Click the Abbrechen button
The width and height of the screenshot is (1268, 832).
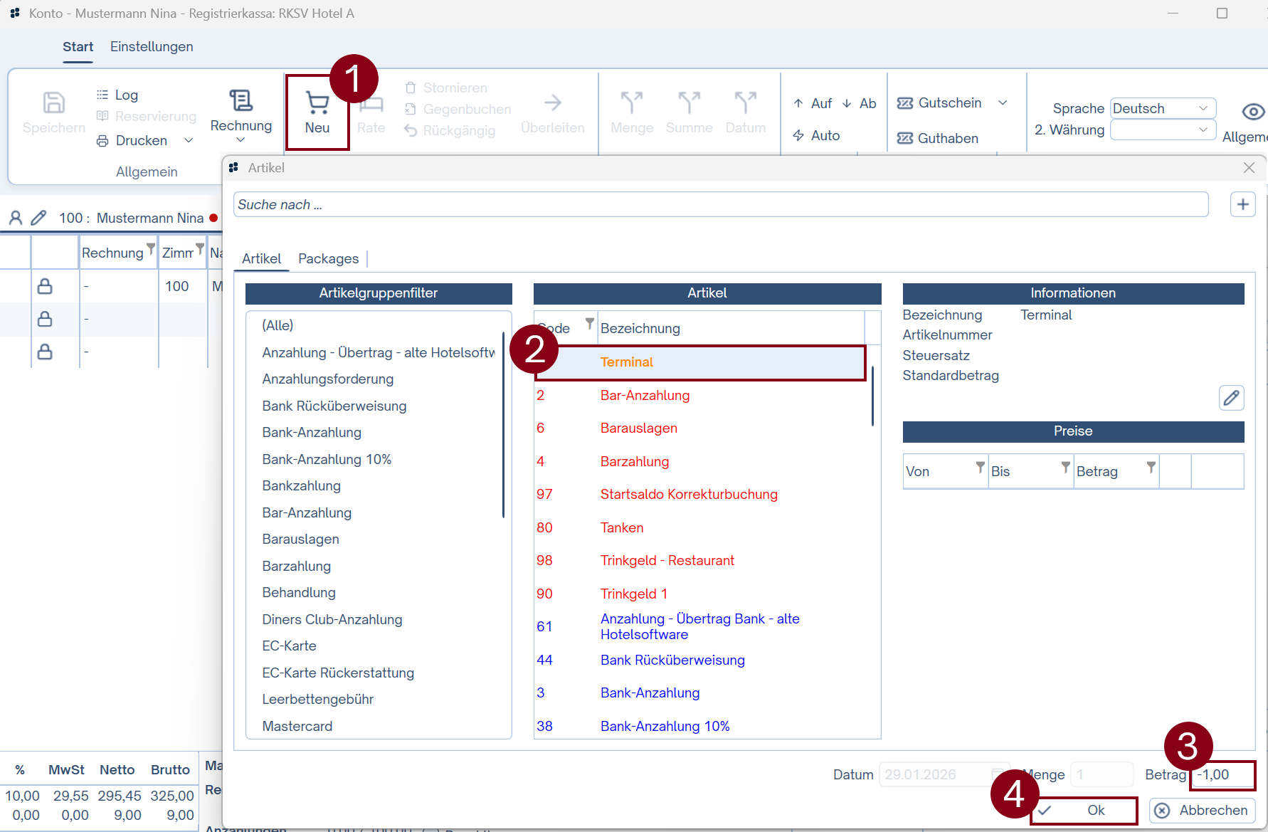pos(1202,810)
